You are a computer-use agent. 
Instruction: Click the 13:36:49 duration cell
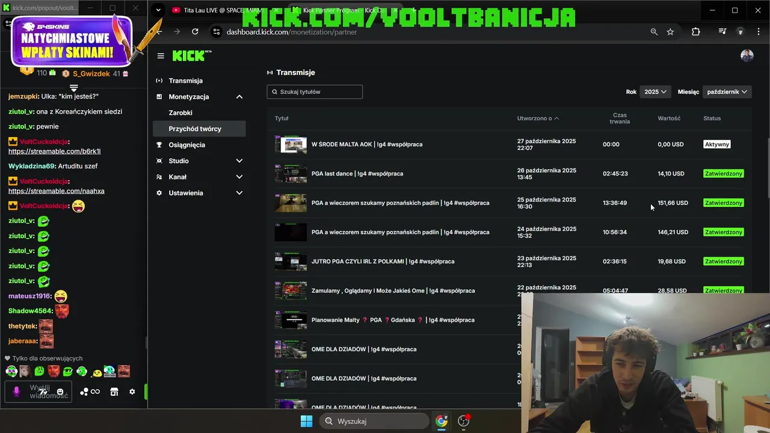[x=615, y=203]
